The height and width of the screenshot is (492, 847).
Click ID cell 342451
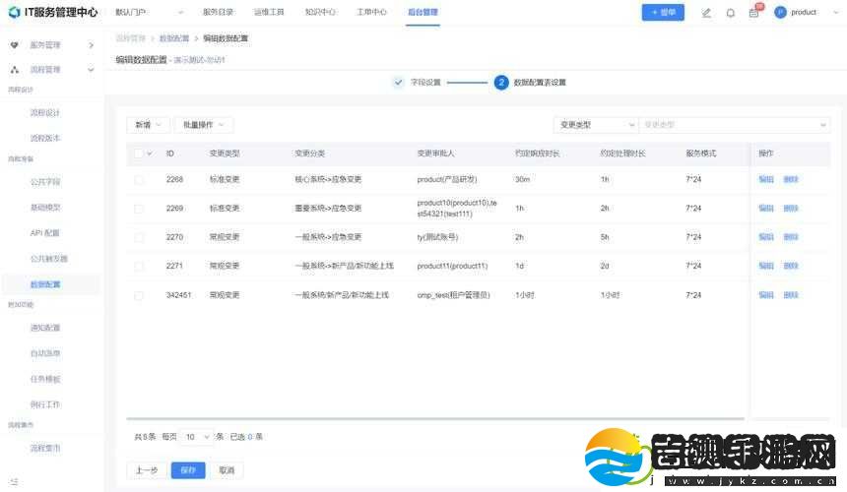click(178, 295)
